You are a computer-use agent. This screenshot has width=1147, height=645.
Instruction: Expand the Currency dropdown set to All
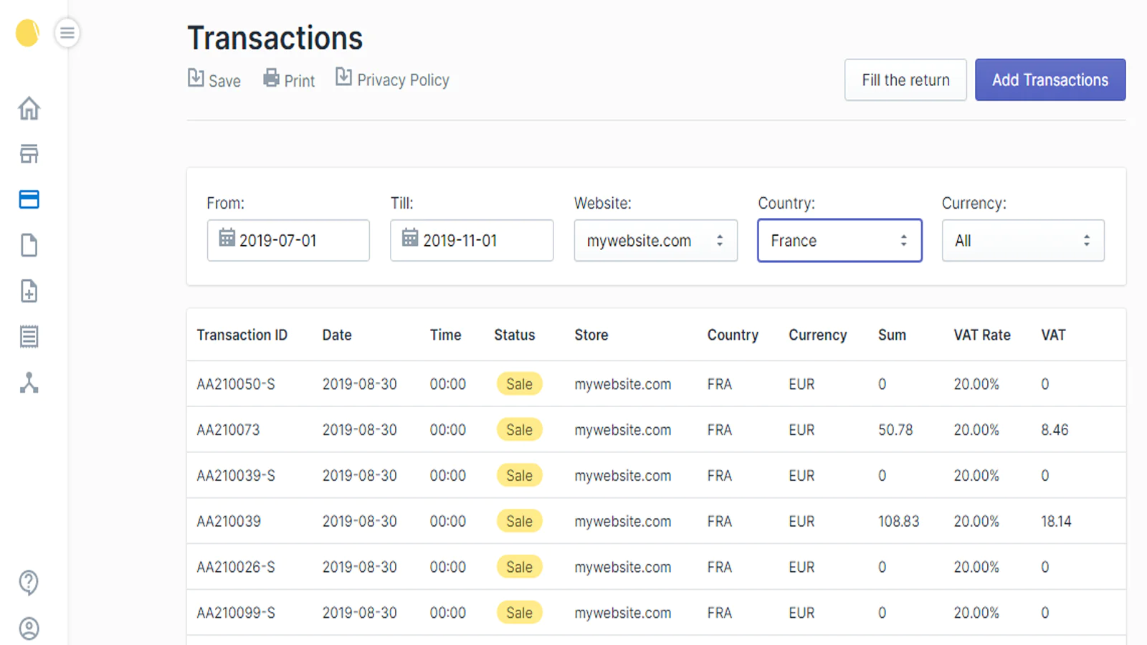[x=1022, y=241]
